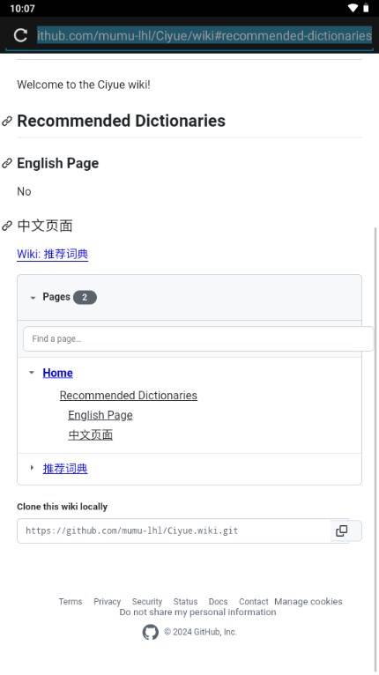Tap the Wi-Fi status icon
The height and width of the screenshot is (675, 379).
point(353,8)
